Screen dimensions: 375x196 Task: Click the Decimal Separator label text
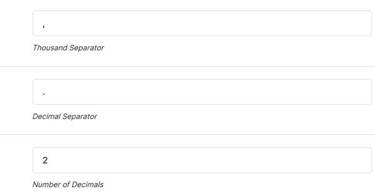click(64, 116)
